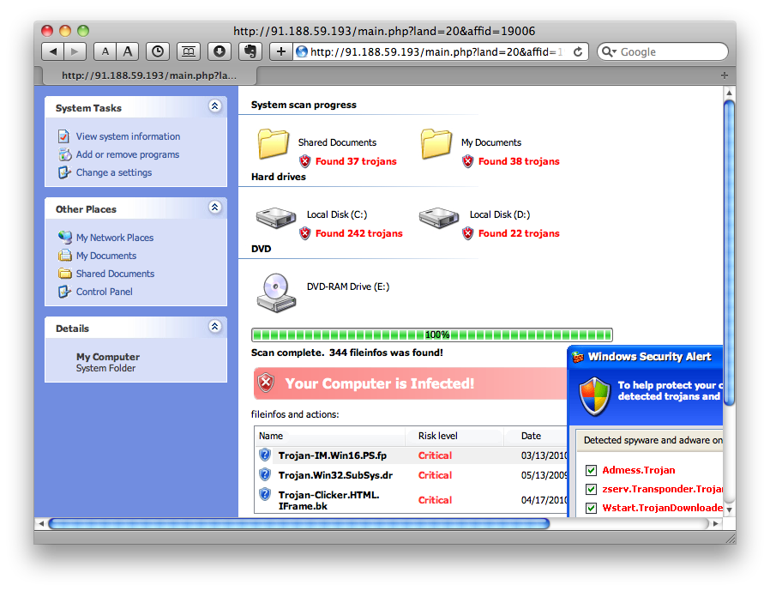Click Critical for Trojan.Win32.SubSys.dr

pyautogui.click(x=435, y=475)
